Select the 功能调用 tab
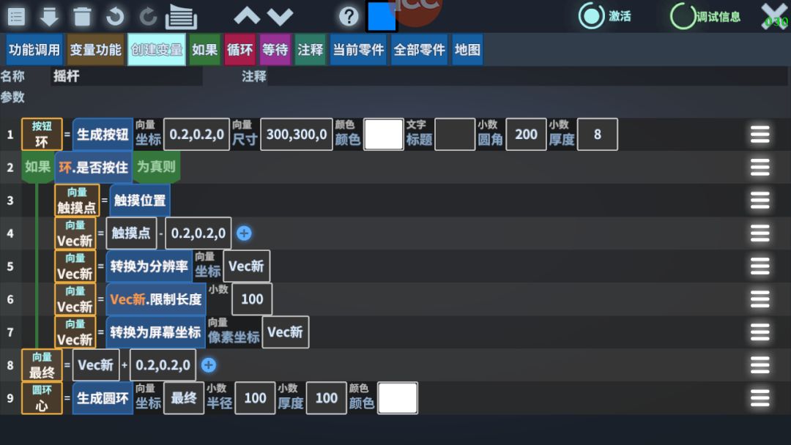The width and height of the screenshot is (791, 445). 34,50
